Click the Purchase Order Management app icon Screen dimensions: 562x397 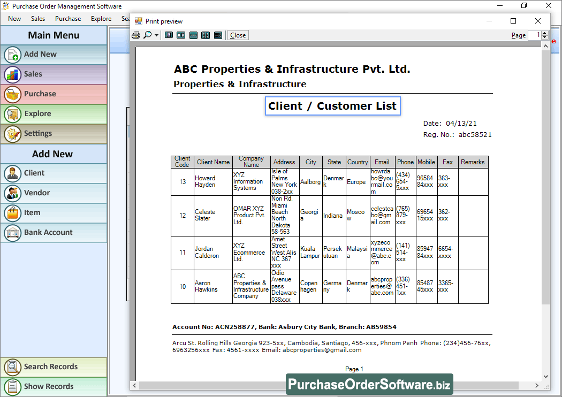click(6, 6)
